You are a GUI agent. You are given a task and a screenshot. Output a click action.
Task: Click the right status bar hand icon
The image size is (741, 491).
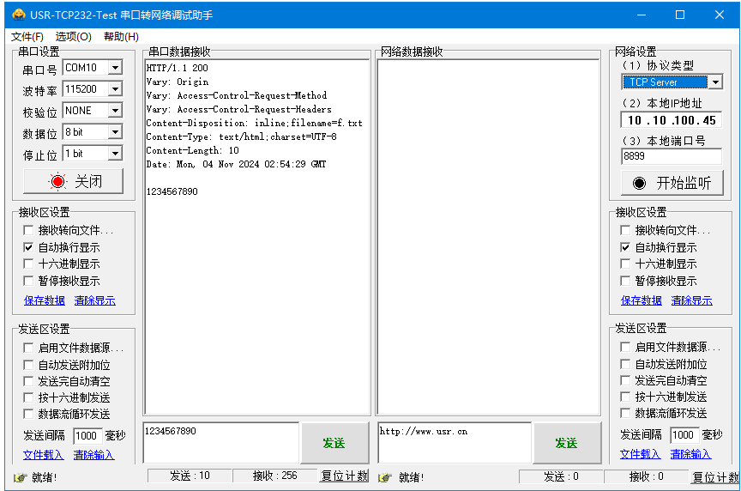coord(385,477)
